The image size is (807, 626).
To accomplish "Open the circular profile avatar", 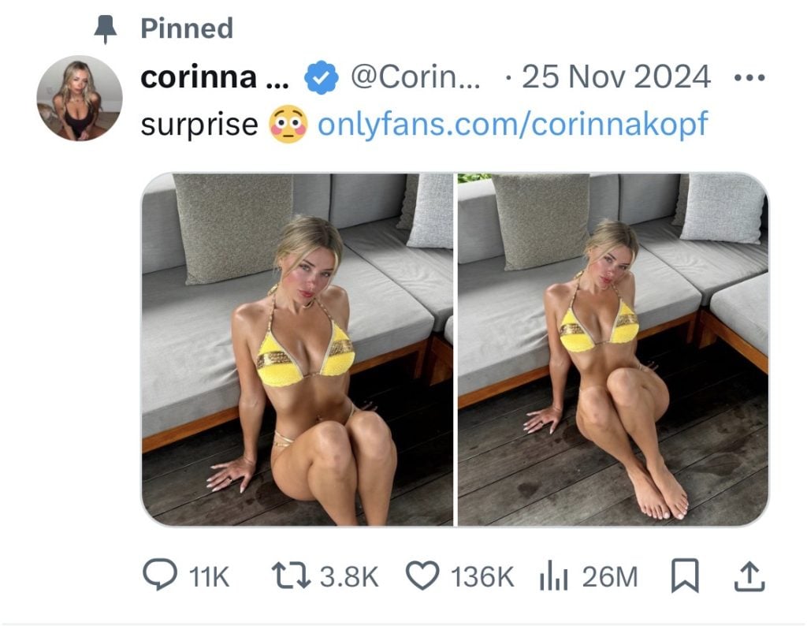I will [80, 99].
